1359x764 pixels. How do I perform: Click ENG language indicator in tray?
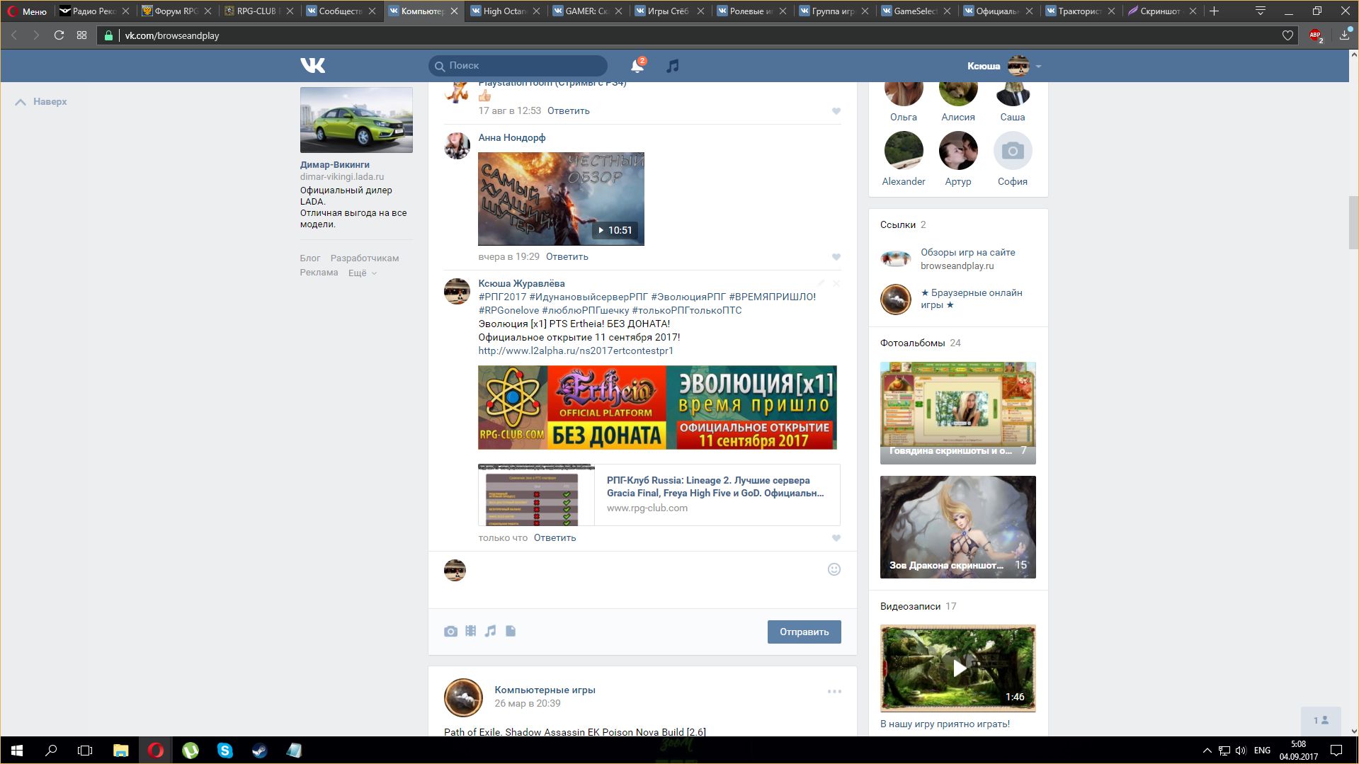1262,750
